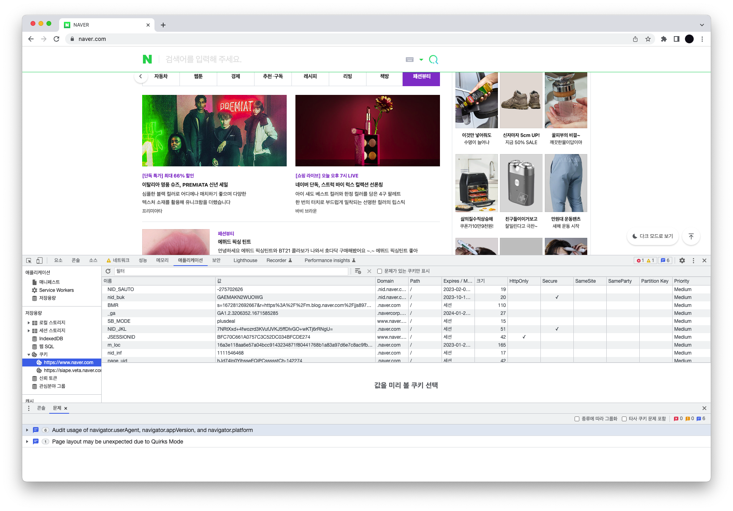The height and width of the screenshot is (511, 733).
Task: Click the share page icon in address bar
Action: pos(635,39)
